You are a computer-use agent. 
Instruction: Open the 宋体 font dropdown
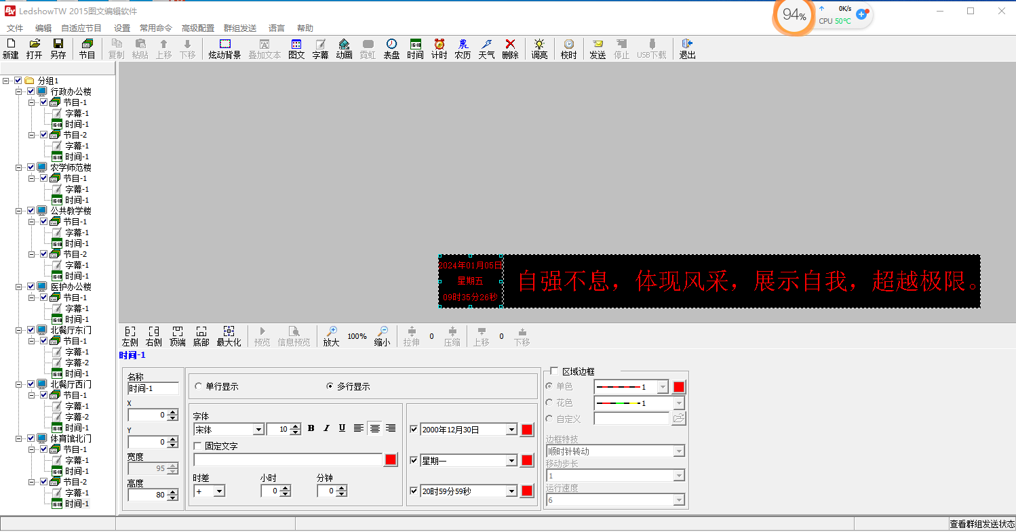point(258,429)
